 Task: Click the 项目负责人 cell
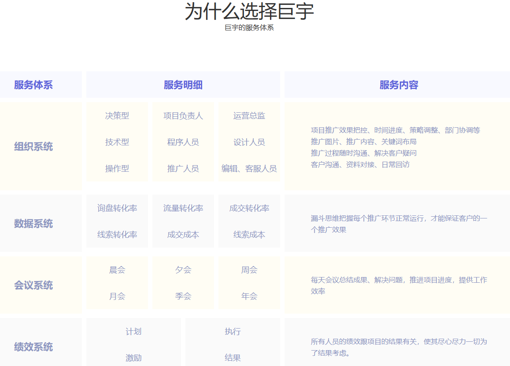click(x=183, y=115)
